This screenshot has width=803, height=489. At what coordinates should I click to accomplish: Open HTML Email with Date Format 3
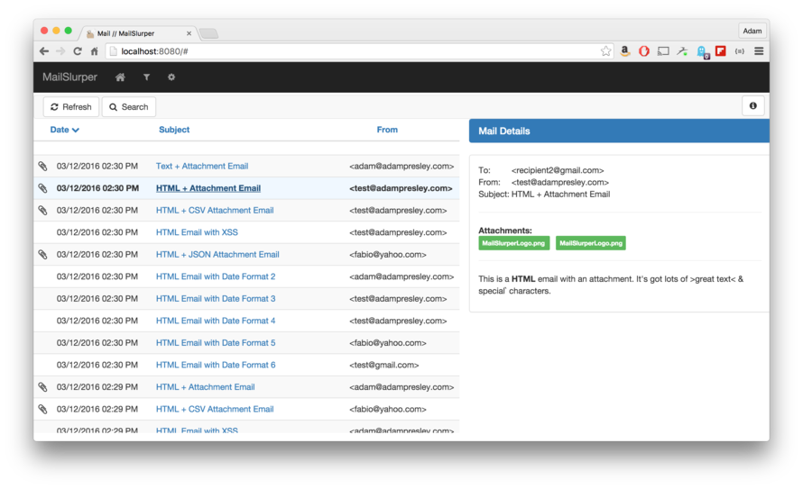(216, 298)
